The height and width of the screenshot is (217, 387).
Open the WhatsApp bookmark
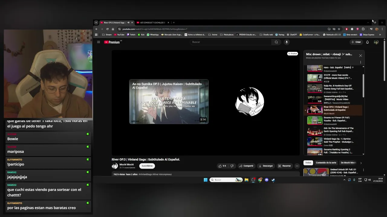click(x=153, y=35)
